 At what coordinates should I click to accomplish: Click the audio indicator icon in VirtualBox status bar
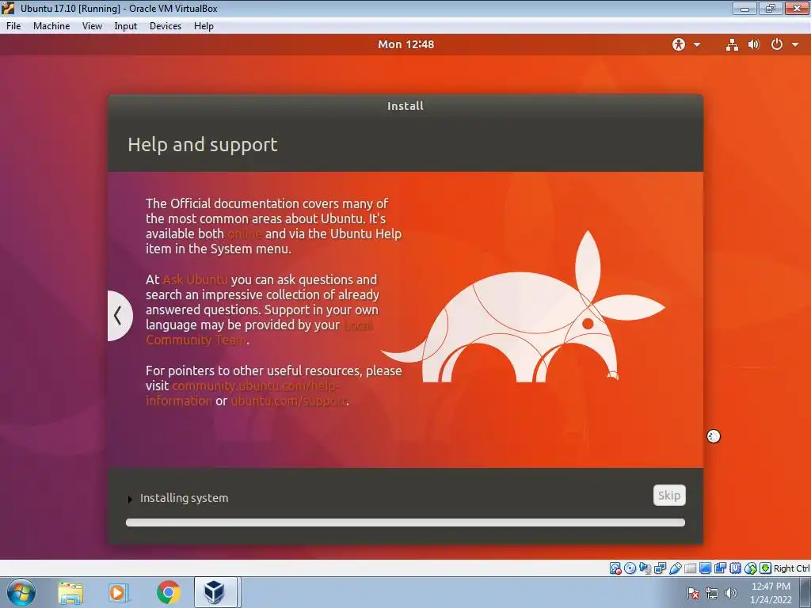[645, 568]
